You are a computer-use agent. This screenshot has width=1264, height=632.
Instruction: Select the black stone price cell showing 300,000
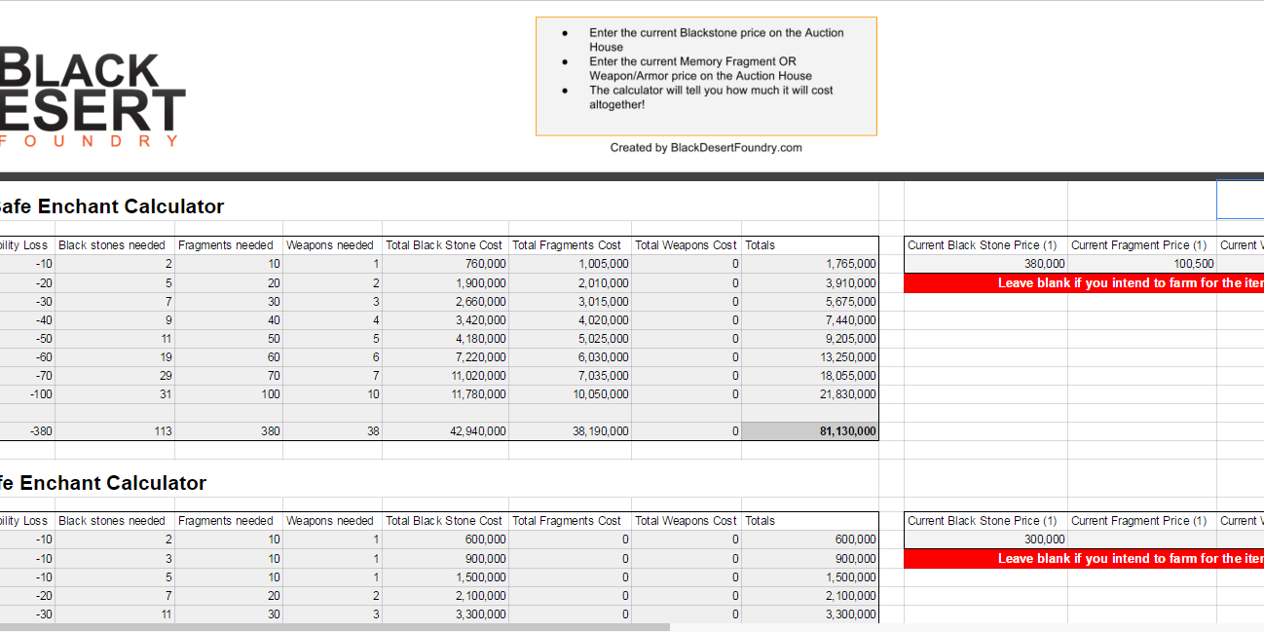(985, 539)
